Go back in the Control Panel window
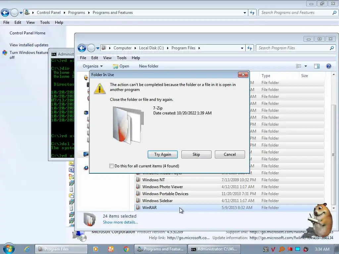 pos(5,13)
